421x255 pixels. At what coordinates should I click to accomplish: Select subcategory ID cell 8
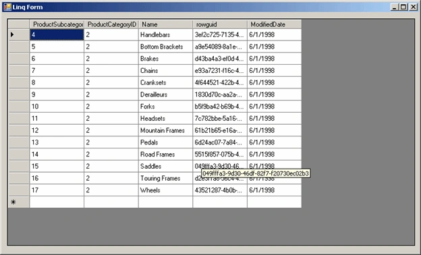(x=57, y=82)
